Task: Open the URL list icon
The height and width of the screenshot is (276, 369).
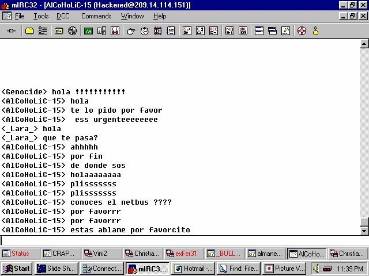Action: pos(243,31)
